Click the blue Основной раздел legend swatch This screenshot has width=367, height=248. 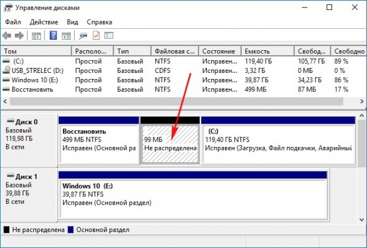[70, 230]
